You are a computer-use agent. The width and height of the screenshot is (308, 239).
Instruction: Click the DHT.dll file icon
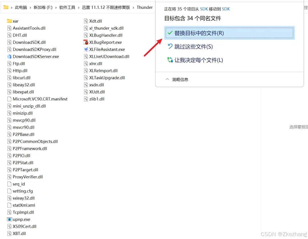click(9, 35)
